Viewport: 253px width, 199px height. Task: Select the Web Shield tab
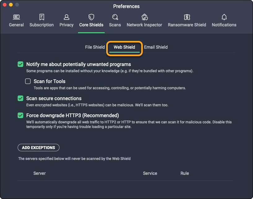(x=124, y=47)
